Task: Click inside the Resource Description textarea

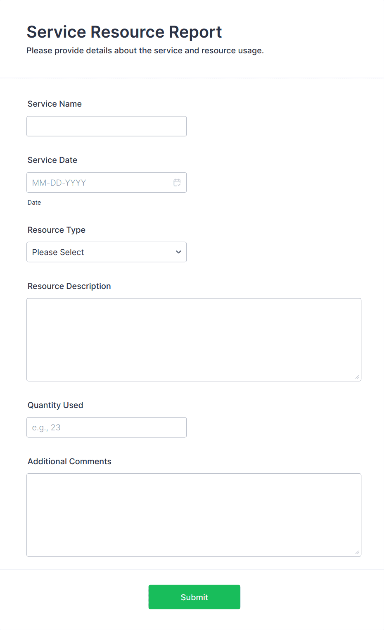Action: click(193, 339)
